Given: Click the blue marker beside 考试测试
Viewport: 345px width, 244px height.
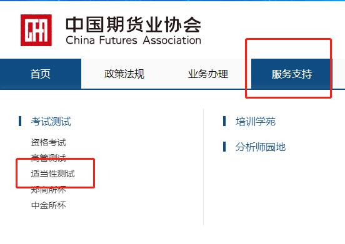Looking at the screenshot, I should pyautogui.click(x=20, y=121).
